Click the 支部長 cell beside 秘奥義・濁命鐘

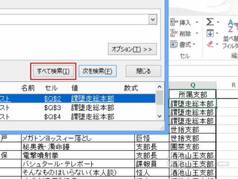click(152, 147)
